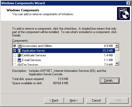The width and height of the screenshot is (132, 107).
Task: Check the E-mail Services checkbox
Action: [14, 60]
